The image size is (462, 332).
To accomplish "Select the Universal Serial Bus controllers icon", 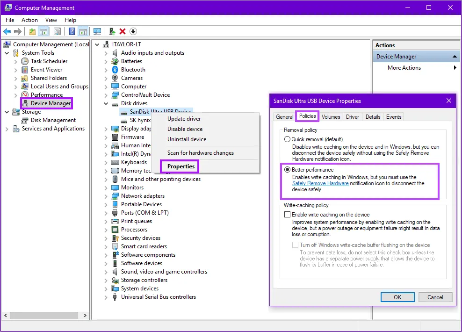I will tap(115, 297).
